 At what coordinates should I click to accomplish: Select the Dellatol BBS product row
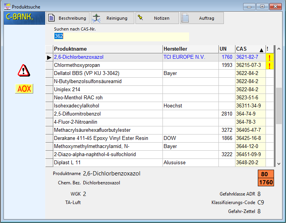(108, 73)
